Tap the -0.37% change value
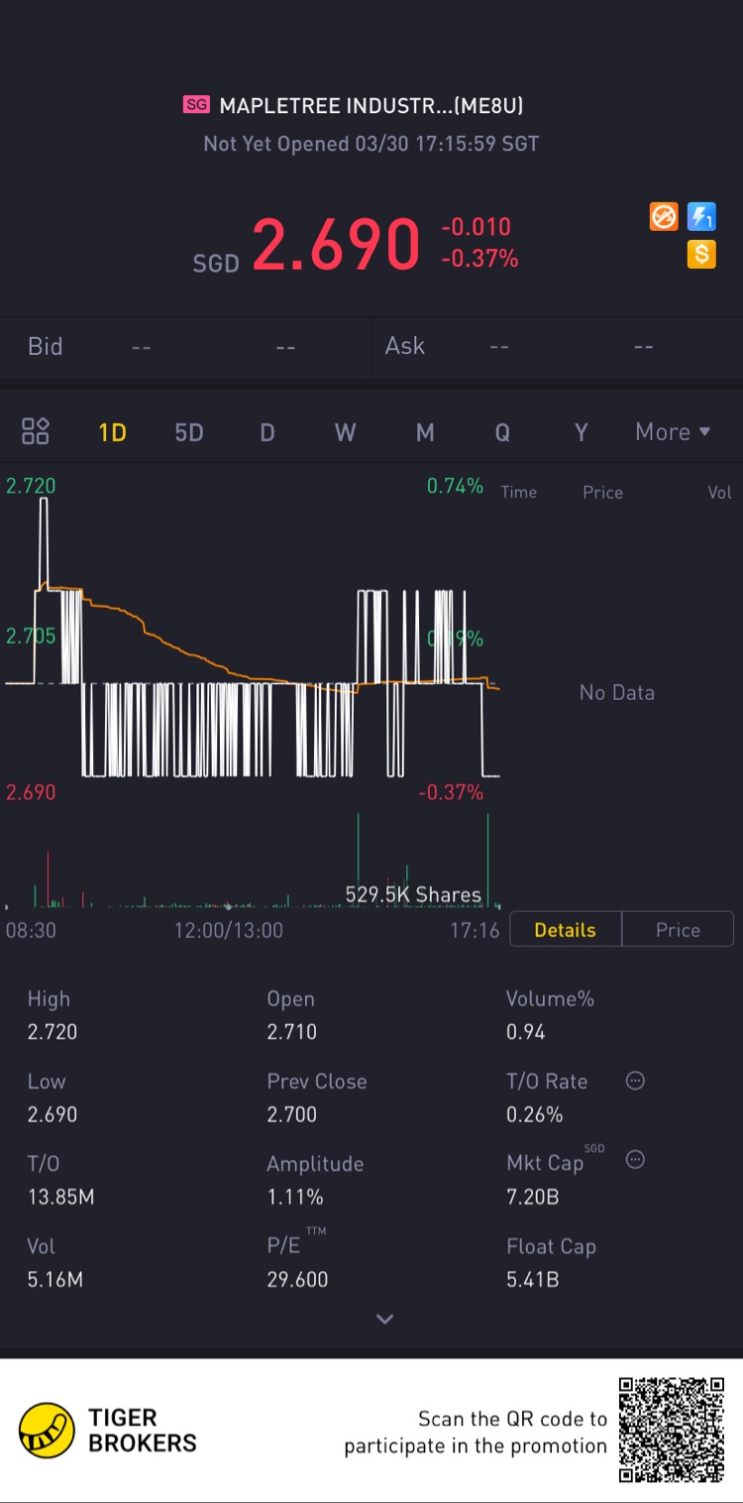743x1503 pixels. point(480,259)
